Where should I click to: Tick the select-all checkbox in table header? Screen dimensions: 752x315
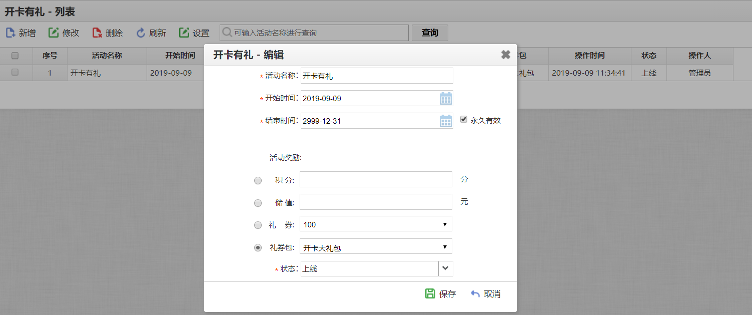pos(15,56)
